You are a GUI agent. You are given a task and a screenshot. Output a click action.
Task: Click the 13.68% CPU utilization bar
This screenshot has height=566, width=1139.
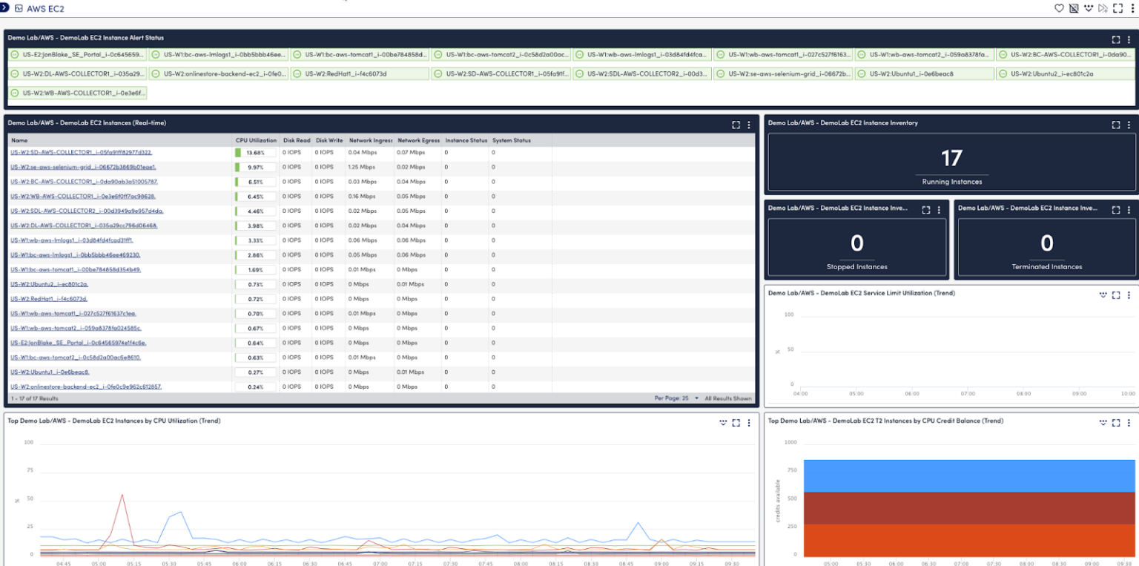pos(256,152)
